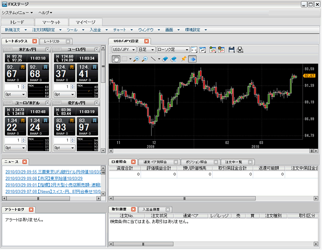Close the ニュース panel tab
The image size is (322, 250).
(25, 162)
